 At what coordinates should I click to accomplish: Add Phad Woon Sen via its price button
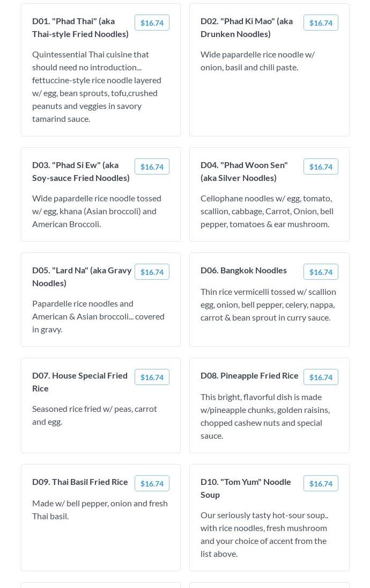tap(321, 166)
